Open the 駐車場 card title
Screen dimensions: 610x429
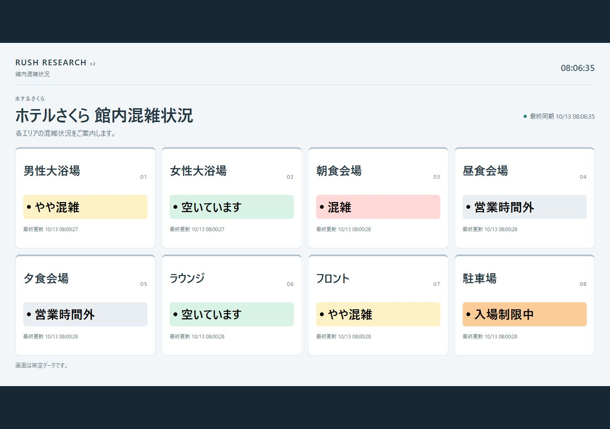[479, 278]
